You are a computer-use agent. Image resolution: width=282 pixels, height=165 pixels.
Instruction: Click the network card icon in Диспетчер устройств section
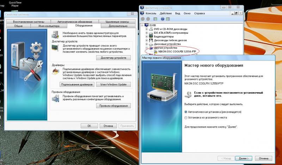coord(55,48)
